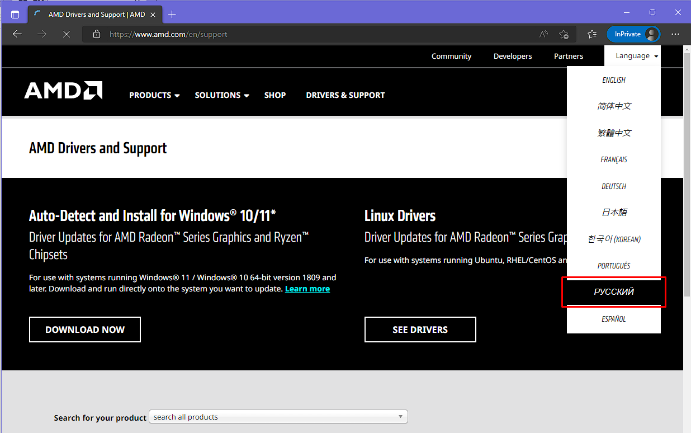Screen dimensions: 691x433
Task: Click the 'Linux Drivers' heading
Action: tap(400, 216)
